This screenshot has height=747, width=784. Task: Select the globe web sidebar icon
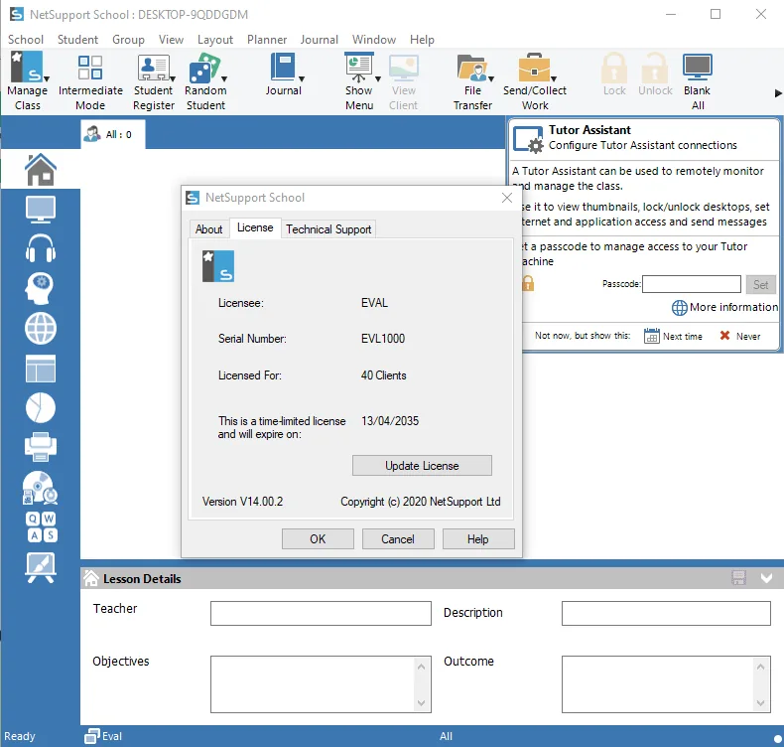pos(41,329)
